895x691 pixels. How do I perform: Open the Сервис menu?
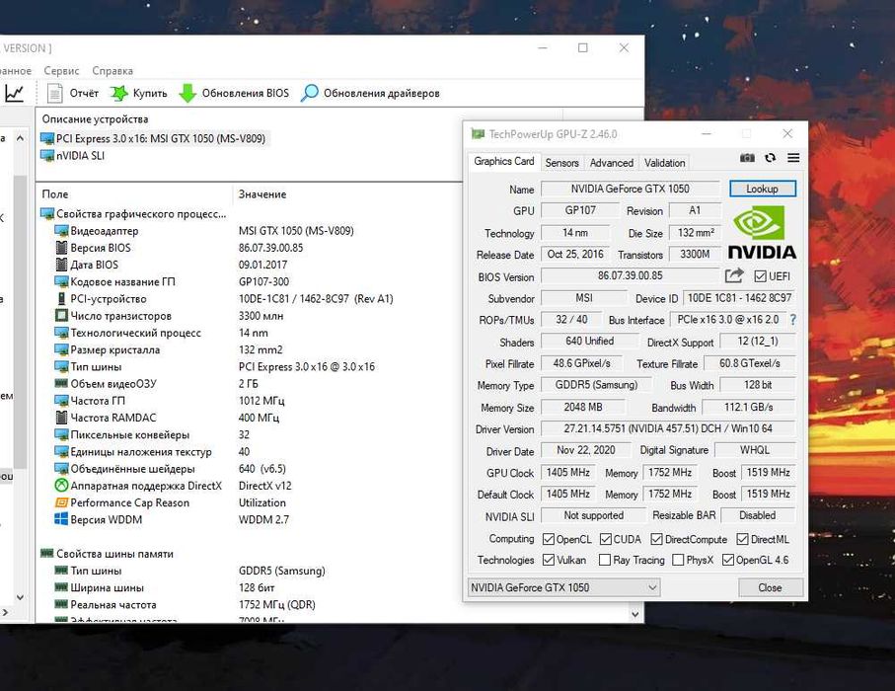pyautogui.click(x=61, y=71)
